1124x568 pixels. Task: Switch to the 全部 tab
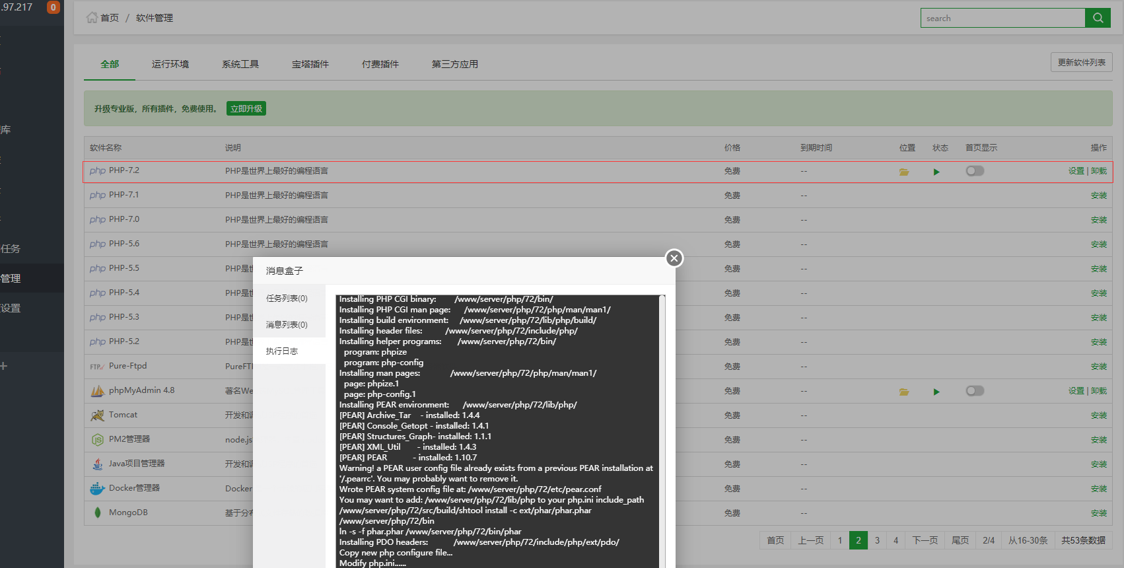tap(110, 64)
